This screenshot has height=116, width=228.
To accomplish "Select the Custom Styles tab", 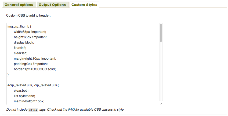I will [x=84, y=5].
